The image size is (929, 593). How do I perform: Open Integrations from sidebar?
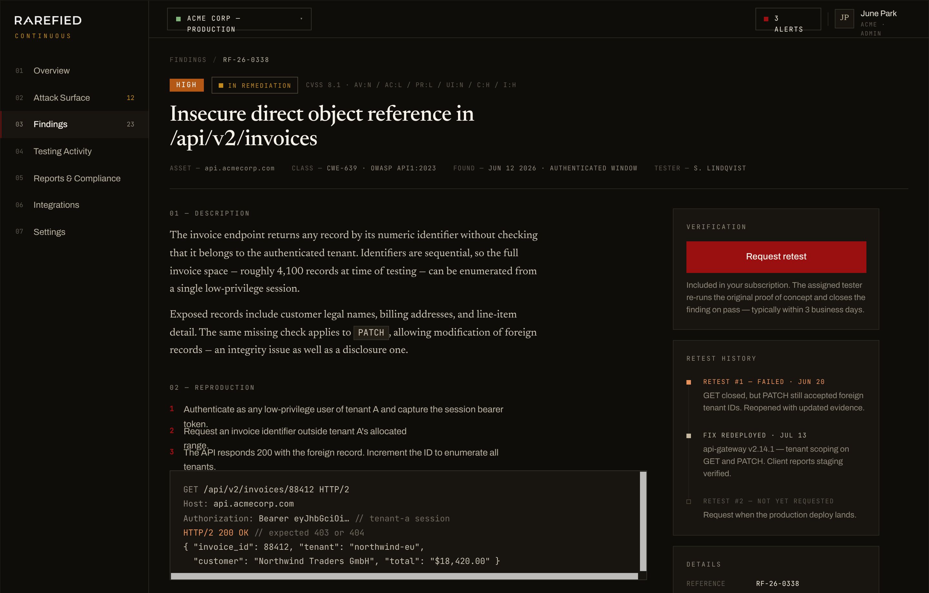(x=74, y=205)
